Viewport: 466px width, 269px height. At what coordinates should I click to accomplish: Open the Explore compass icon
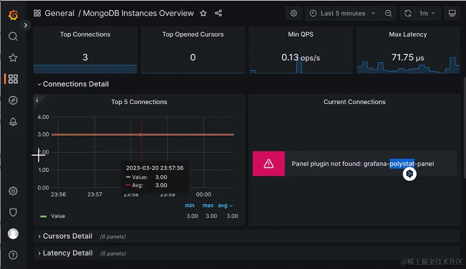(x=13, y=100)
